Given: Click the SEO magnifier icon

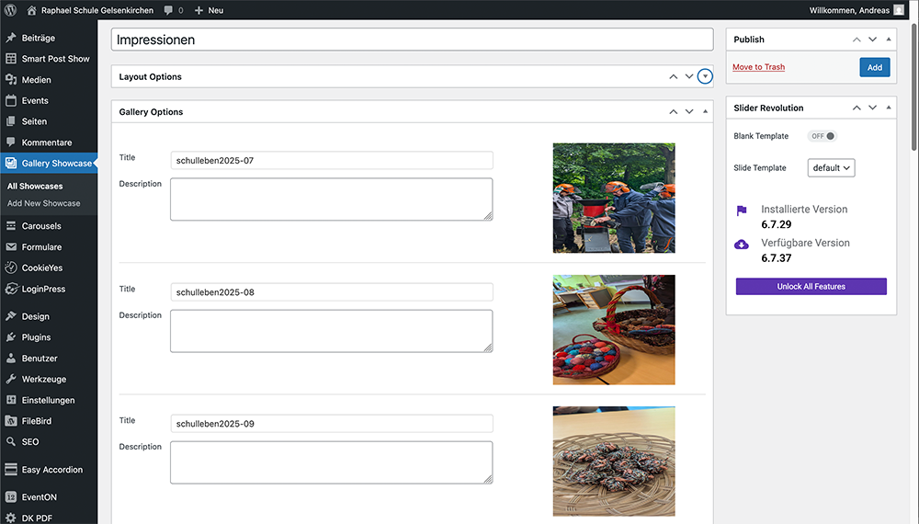Looking at the screenshot, I should click(10, 441).
